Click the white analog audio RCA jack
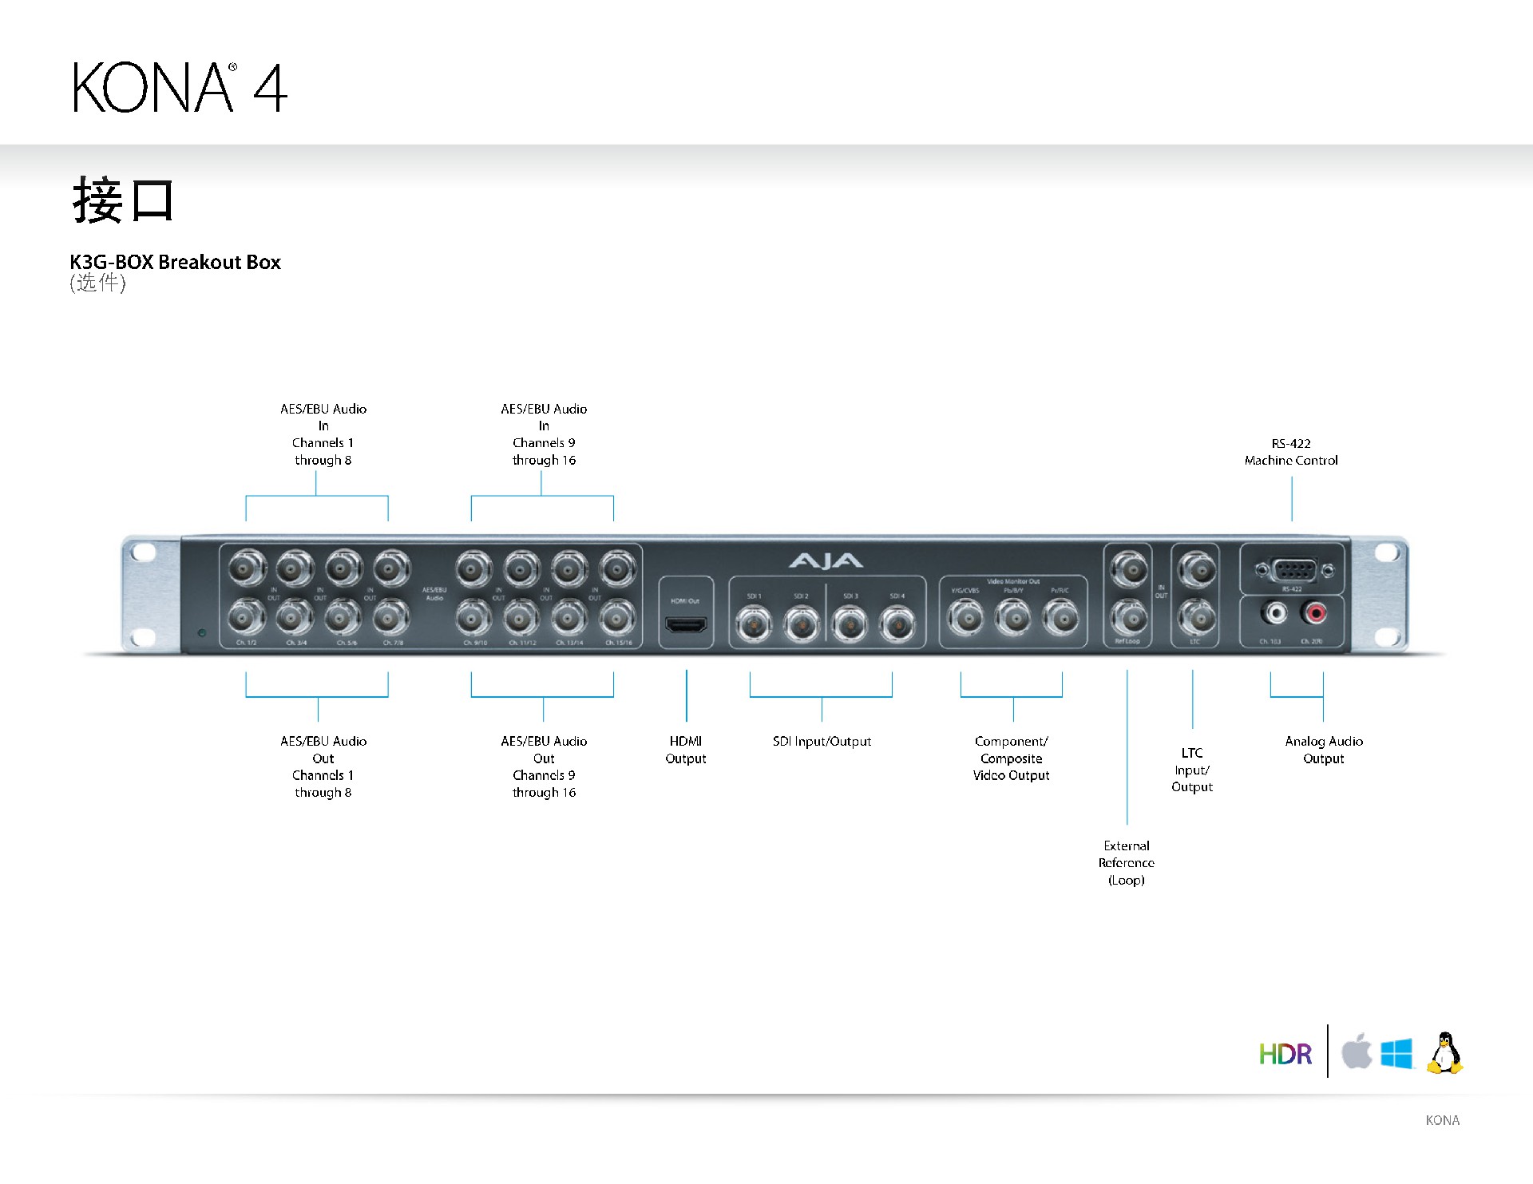The width and height of the screenshot is (1533, 1184). click(x=1275, y=613)
